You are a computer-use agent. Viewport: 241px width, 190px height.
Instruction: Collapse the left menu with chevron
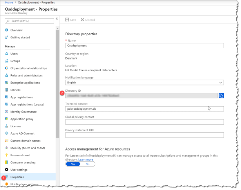(57, 18)
